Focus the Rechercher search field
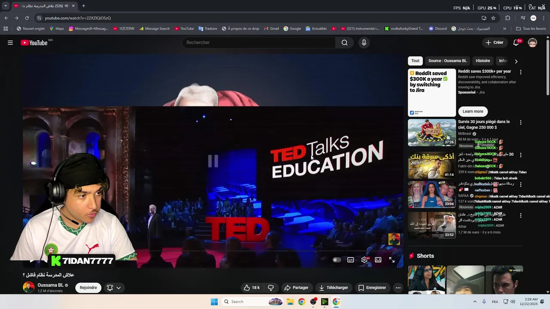The image size is (550, 309). click(x=259, y=42)
